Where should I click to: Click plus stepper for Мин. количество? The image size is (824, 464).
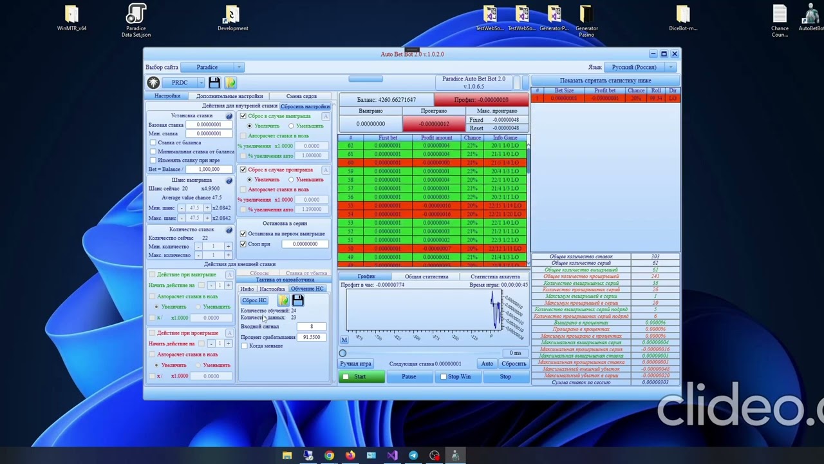click(228, 246)
